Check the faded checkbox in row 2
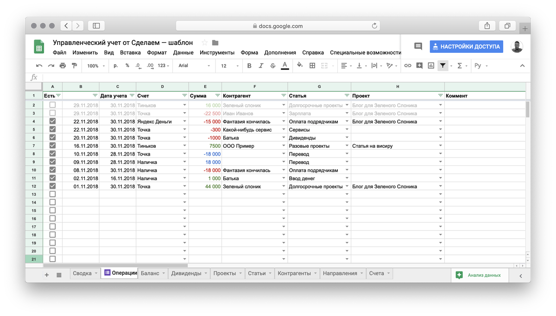The height and width of the screenshot is (316, 556). coord(52,105)
